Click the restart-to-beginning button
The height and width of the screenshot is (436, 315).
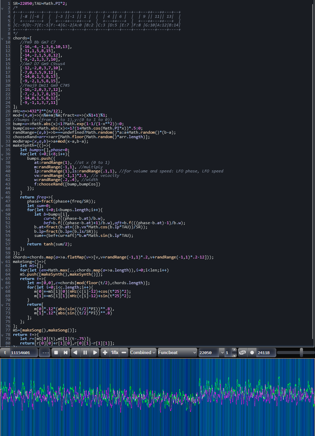click(65, 352)
